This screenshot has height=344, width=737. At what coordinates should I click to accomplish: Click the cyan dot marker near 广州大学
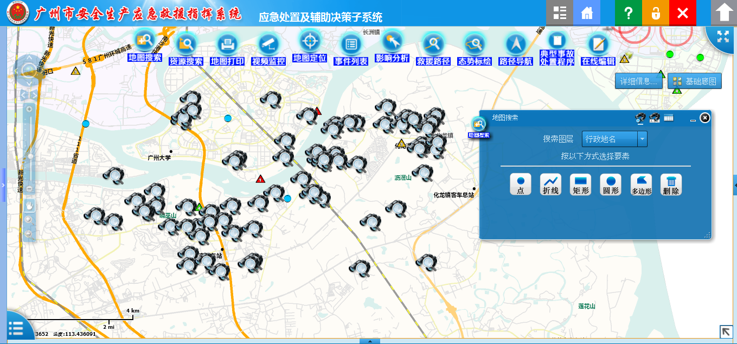pos(228,118)
